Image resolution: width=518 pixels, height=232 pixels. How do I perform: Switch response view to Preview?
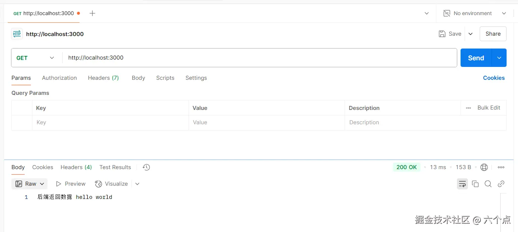71,184
